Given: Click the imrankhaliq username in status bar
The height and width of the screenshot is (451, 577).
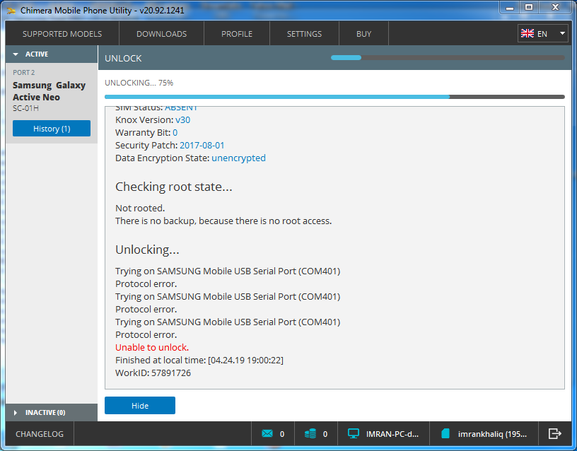Looking at the screenshot, I should [x=492, y=434].
